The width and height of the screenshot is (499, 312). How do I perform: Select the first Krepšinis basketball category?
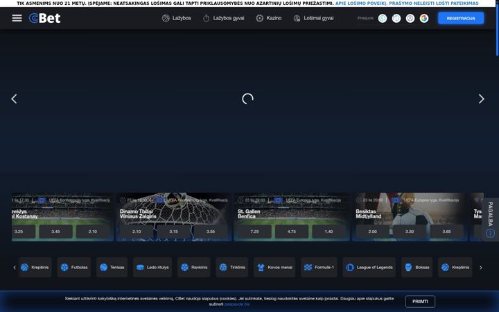click(35, 268)
